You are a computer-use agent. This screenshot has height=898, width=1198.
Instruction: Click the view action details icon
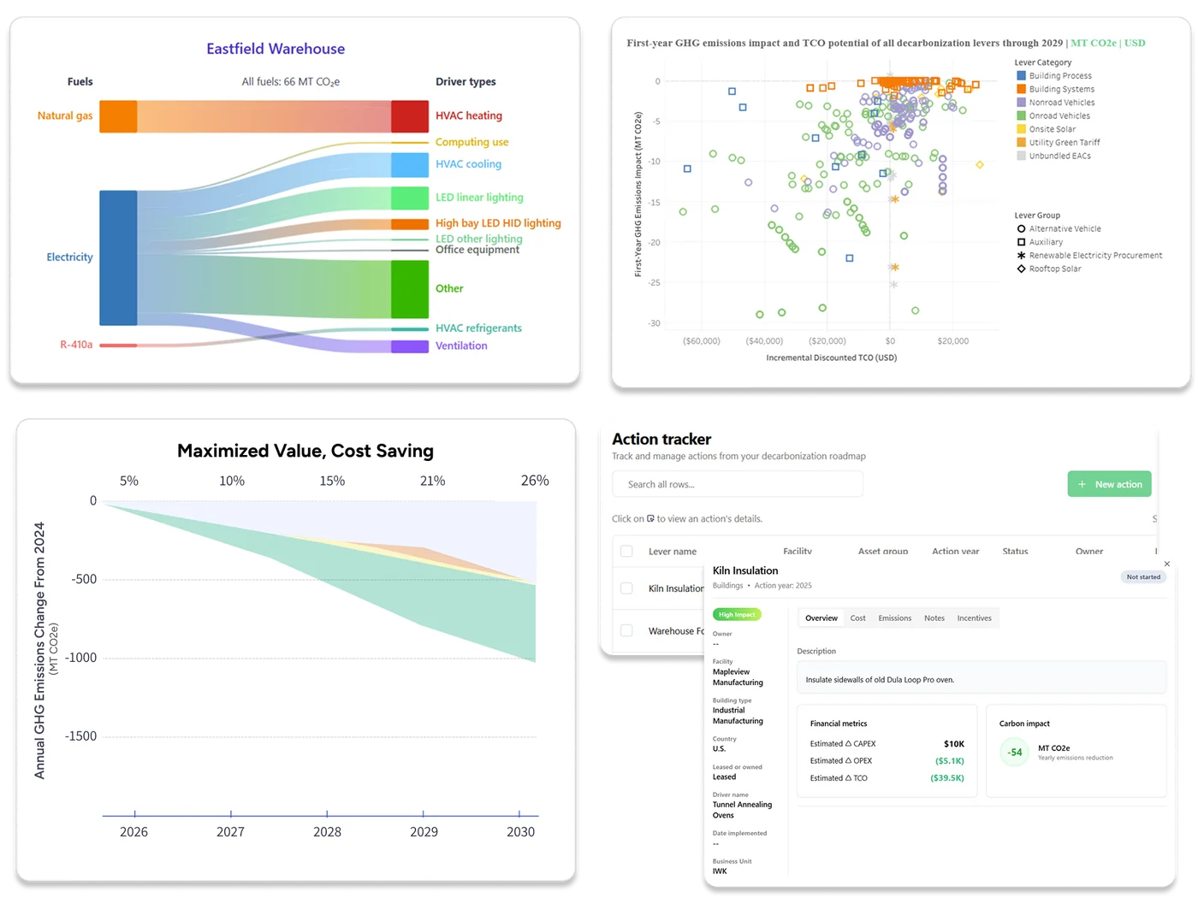coord(651,519)
